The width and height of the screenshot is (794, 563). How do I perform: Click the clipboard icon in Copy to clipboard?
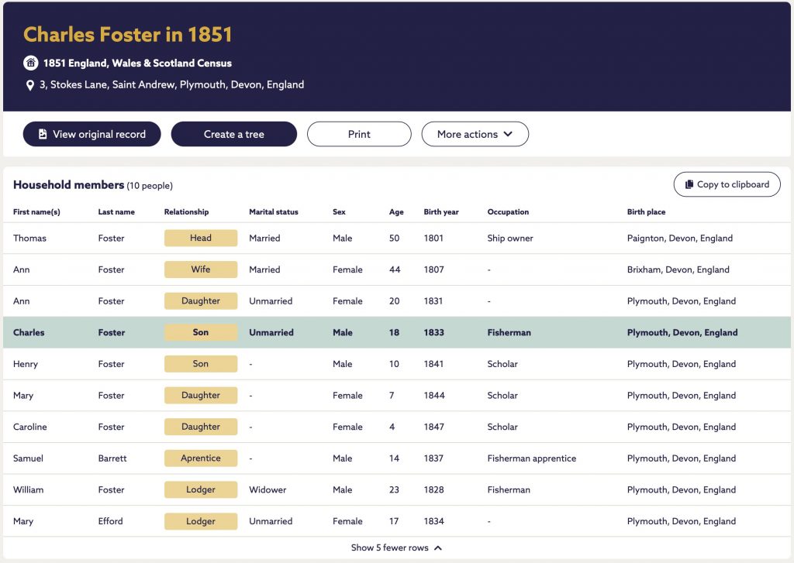(x=689, y=184)
